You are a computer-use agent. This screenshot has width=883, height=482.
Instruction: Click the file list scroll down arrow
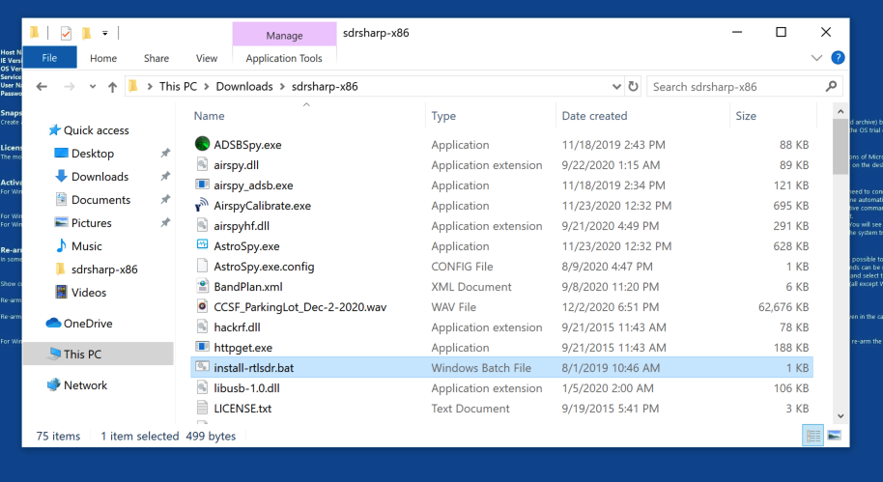tap(840, 416)
